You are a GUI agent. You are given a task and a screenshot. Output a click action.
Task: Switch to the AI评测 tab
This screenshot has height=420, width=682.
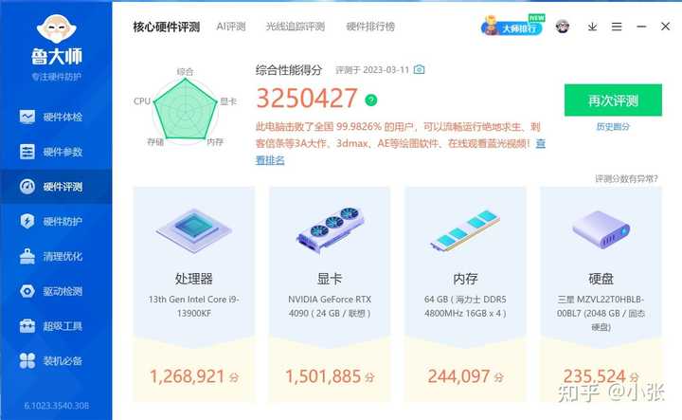(231, 27)
